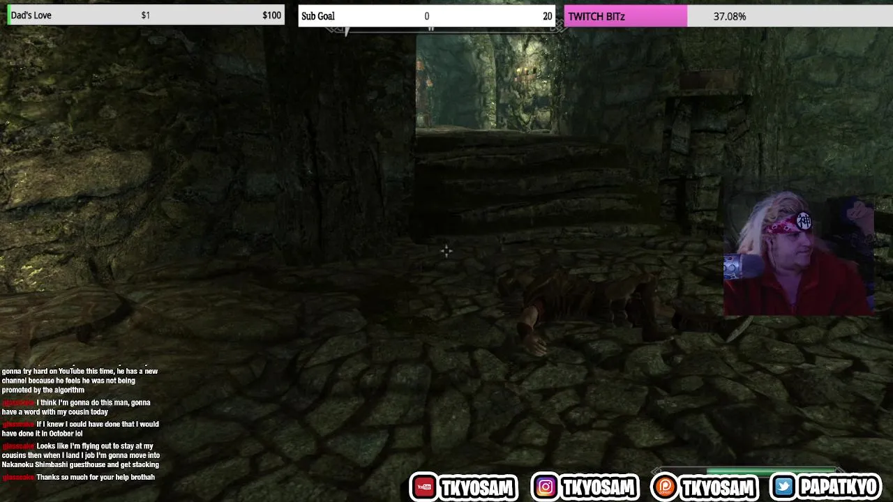Click the $100 goal amount
The image size is (893, 502).
(271, 15)
